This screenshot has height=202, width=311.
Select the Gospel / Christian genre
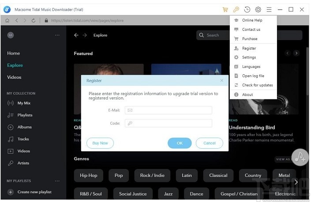[x=239, y=194]
